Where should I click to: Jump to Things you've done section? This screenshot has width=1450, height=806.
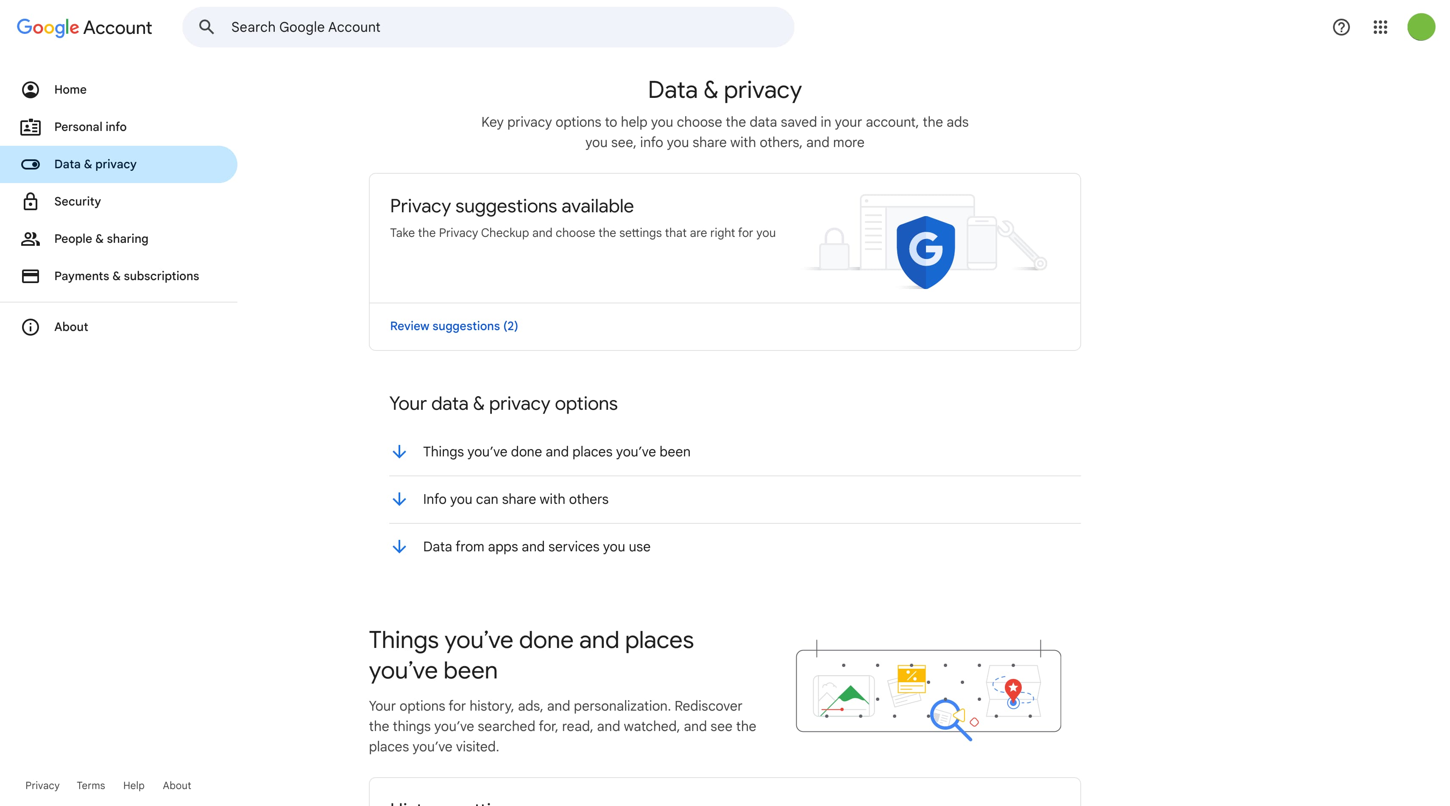coord(556,452)
